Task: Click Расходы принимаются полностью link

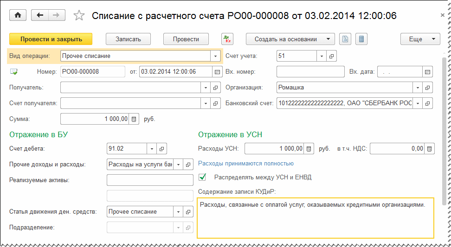Action: tap(246, 164)
